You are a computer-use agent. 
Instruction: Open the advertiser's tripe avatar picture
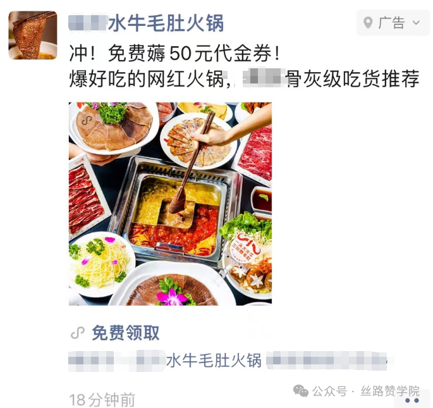[33, 35]
